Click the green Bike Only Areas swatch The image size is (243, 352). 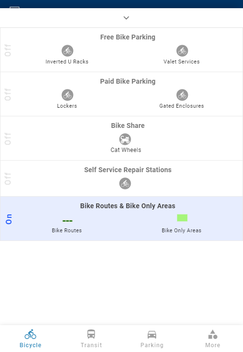click(x=182, y=218)
